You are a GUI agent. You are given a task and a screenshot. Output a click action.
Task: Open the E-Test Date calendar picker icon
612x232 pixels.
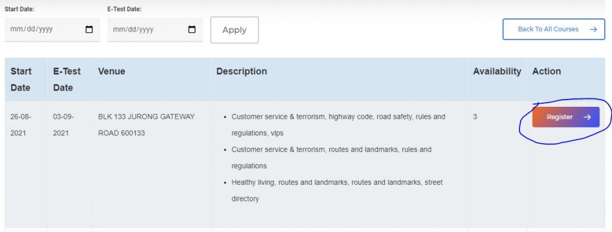(x=192, y=29)
